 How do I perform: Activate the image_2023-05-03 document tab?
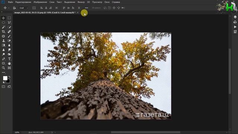(45, 13)
